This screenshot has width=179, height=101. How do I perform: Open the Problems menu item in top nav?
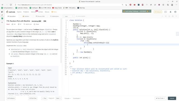click(26, 12)
